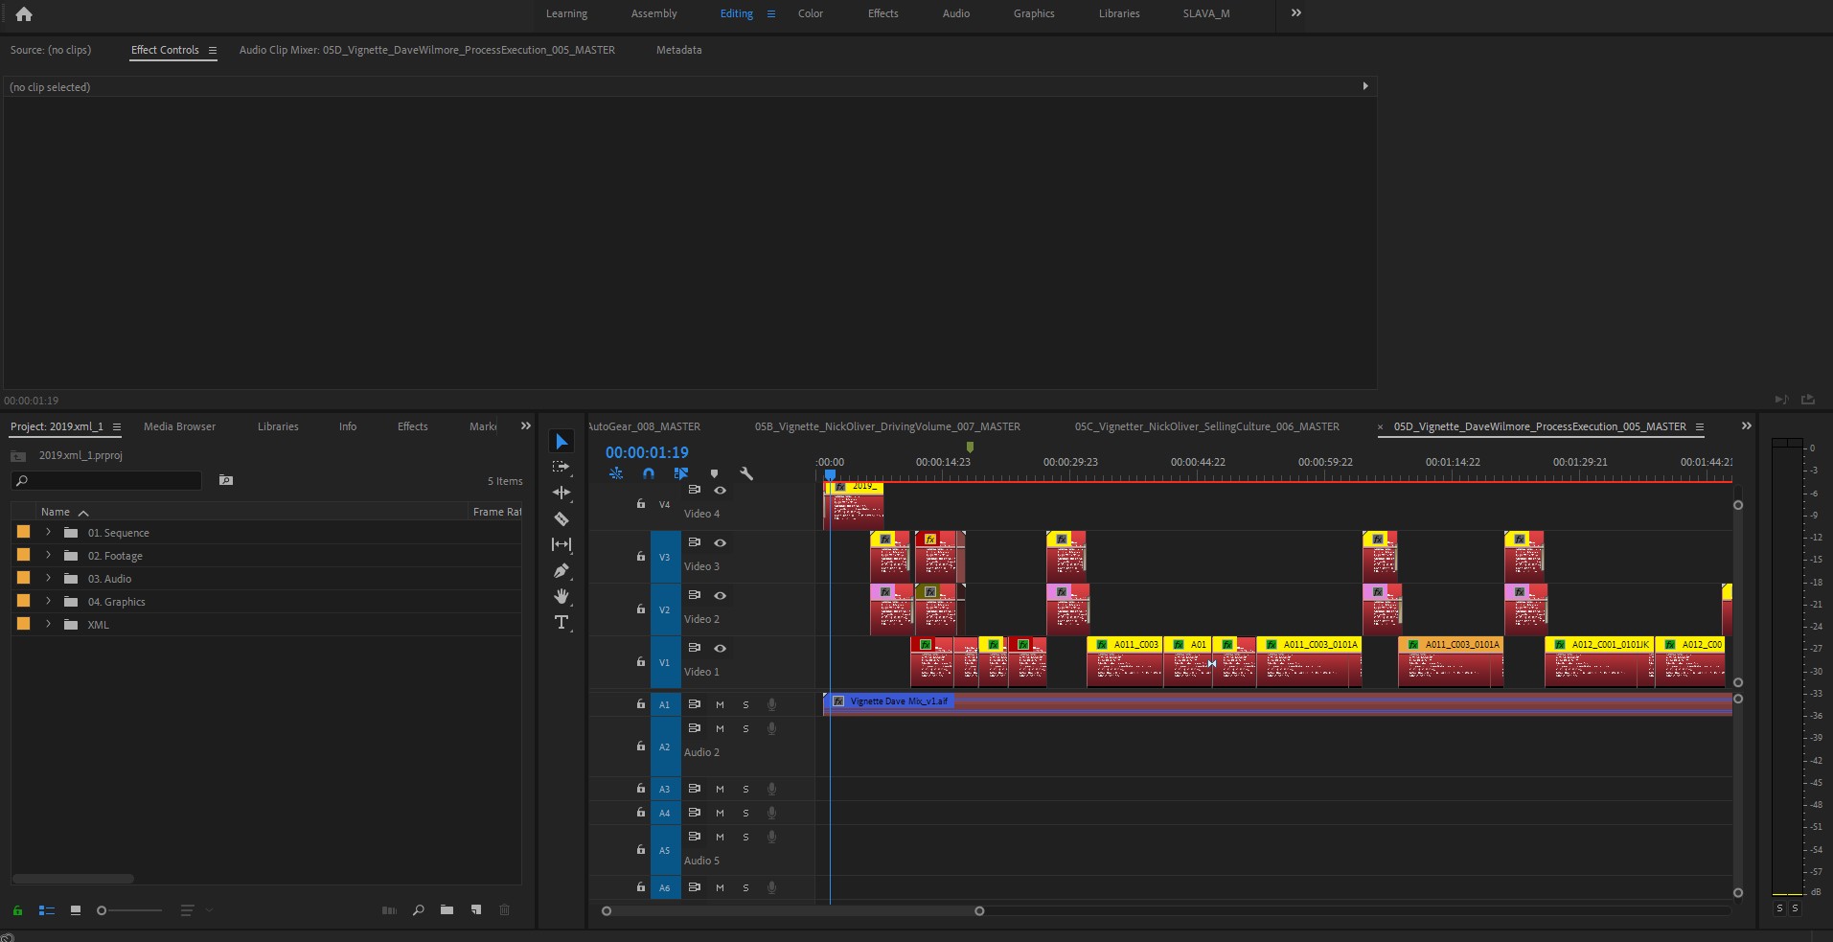Expand the 04. Graphics bin
1833x942 pixels.
[x=48, y=601]
